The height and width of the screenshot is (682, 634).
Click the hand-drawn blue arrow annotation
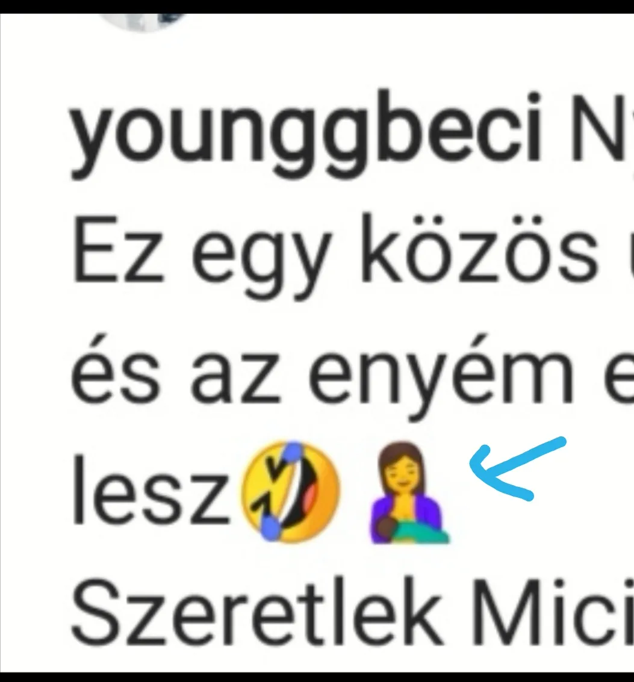point(518,468)
